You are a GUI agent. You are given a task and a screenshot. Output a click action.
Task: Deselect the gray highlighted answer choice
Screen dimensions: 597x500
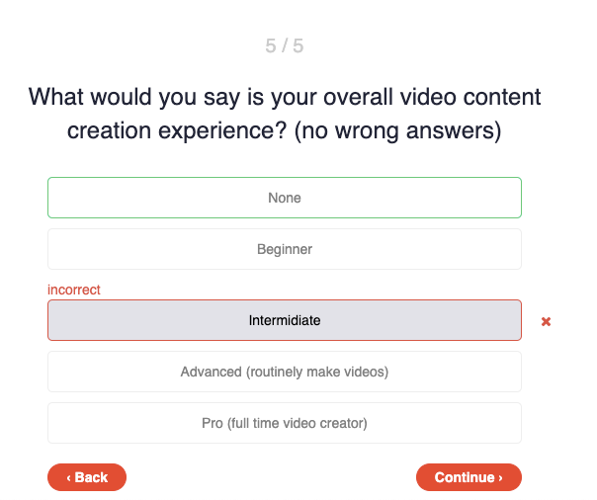click(x=285, y=320)
